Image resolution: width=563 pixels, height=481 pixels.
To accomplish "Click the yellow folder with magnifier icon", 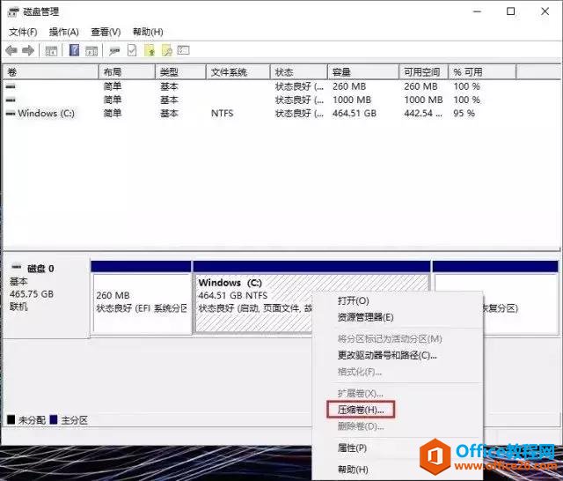I will coord(166,51).
